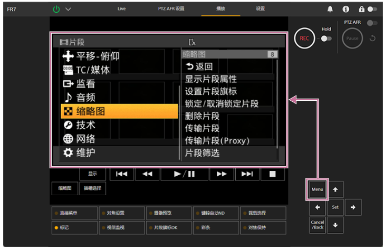Screen dimensions: 385x248
Task: Toggle the Hold switch
Action: pyautogui.click(x=326, y=39)
